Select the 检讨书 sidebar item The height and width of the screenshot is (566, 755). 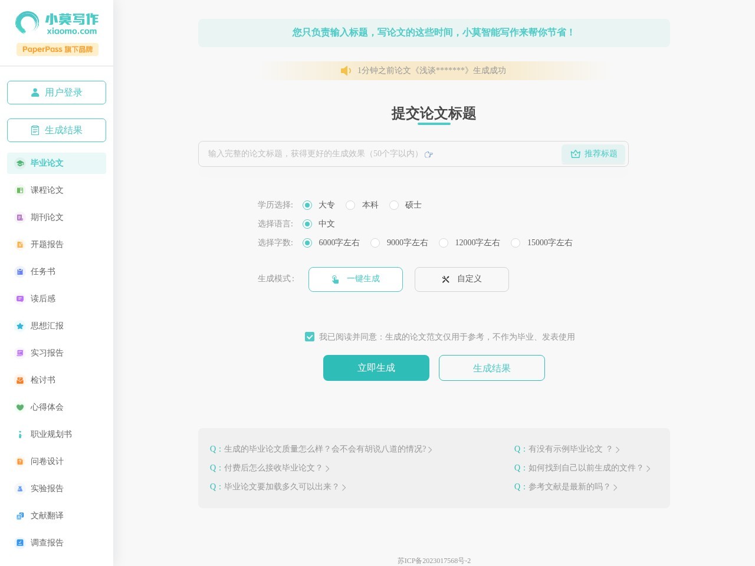pos(42,380)
